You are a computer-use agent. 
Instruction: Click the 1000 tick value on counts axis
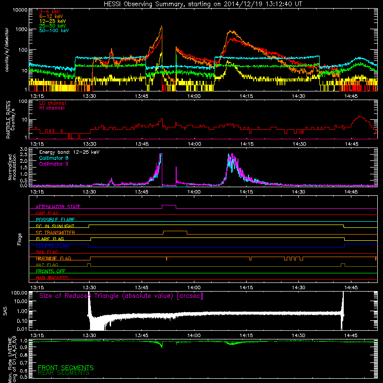(x=22, y=29)
